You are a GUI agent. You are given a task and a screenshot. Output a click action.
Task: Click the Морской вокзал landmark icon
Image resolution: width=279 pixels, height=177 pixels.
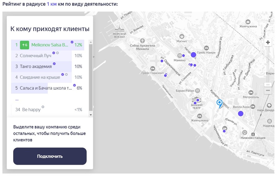pyautogui.click(x=119, y=28)
